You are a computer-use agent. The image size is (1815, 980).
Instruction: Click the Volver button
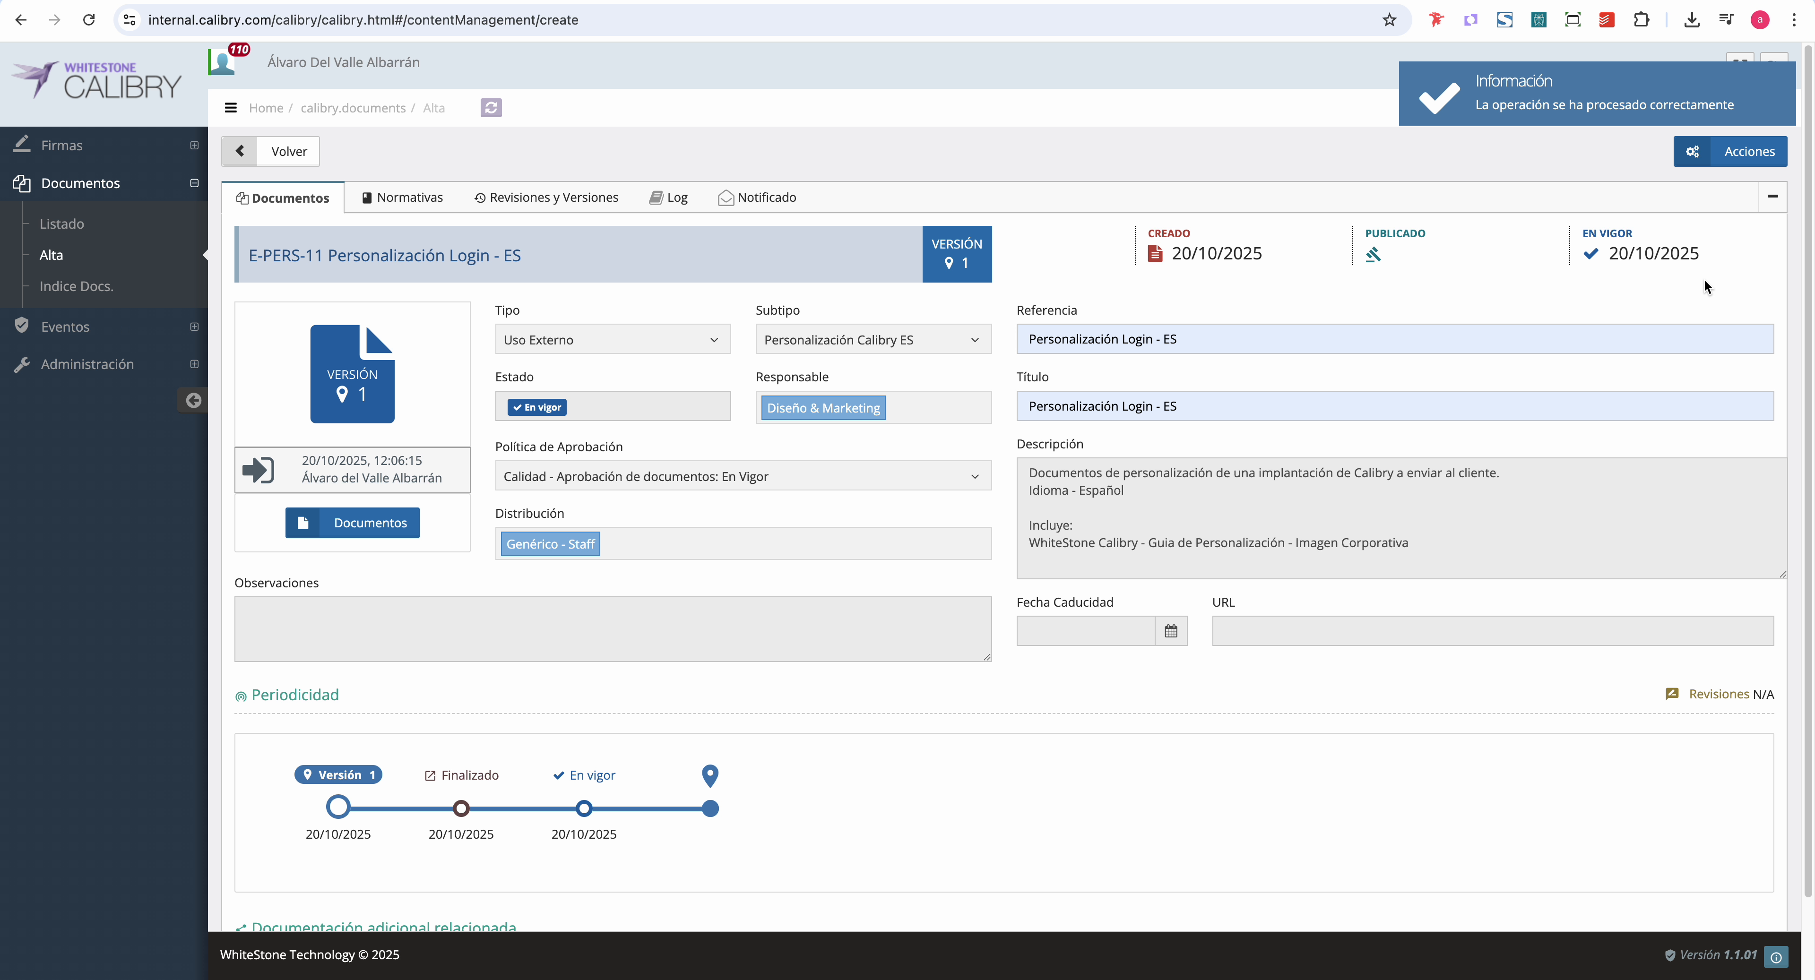[288, 151]
